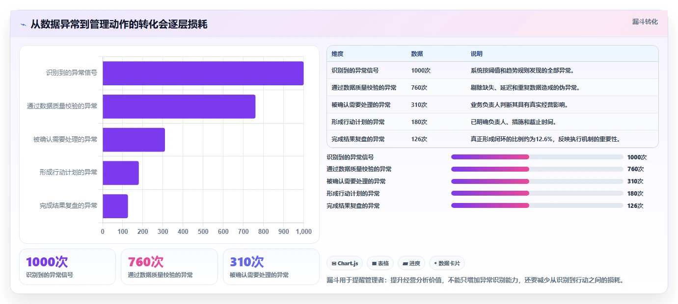
Task: Select the Chart.js chip
Action: tap(345, 263)
